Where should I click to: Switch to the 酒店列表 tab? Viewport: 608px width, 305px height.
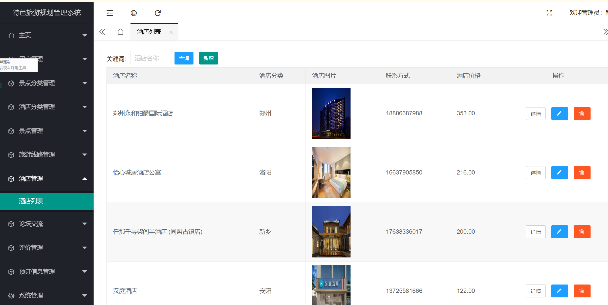point(149,32)
